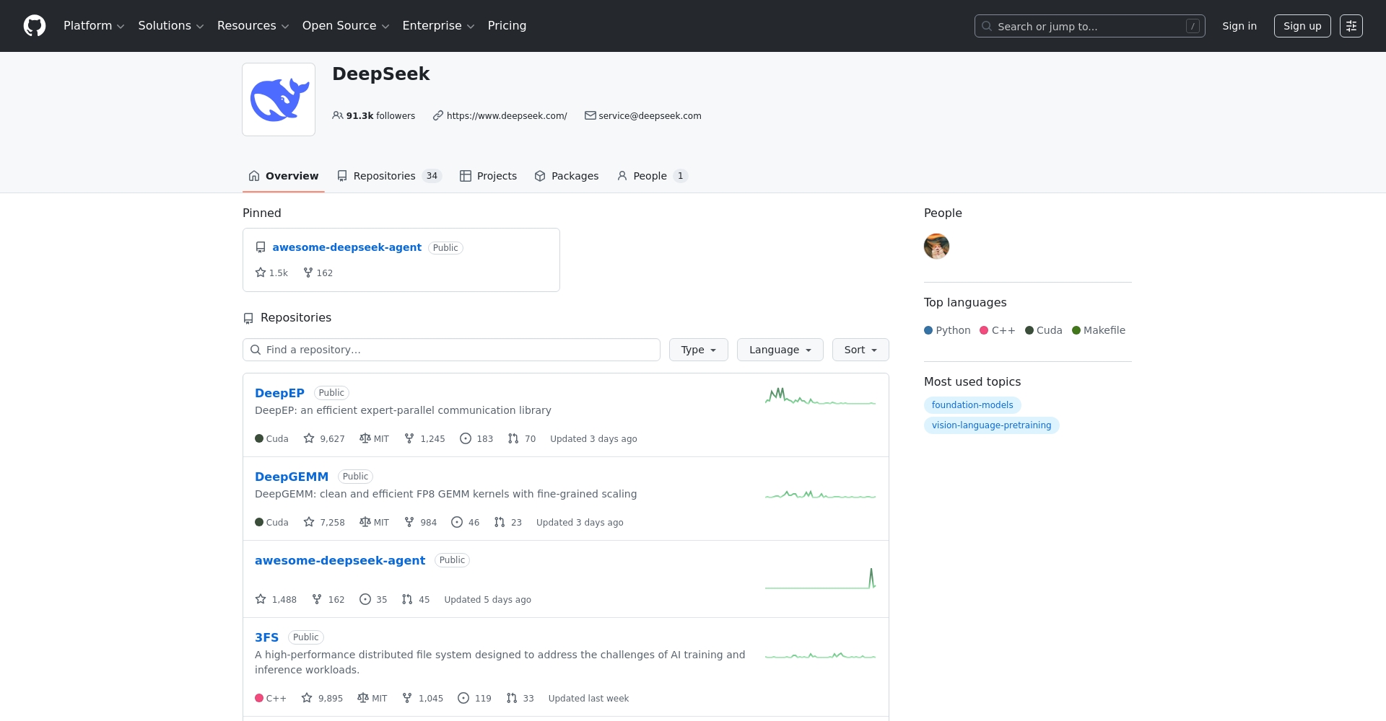Click the Find a repository search box
The width and height of the screenshot is (1386, 721).
click(x=451, y=350)
